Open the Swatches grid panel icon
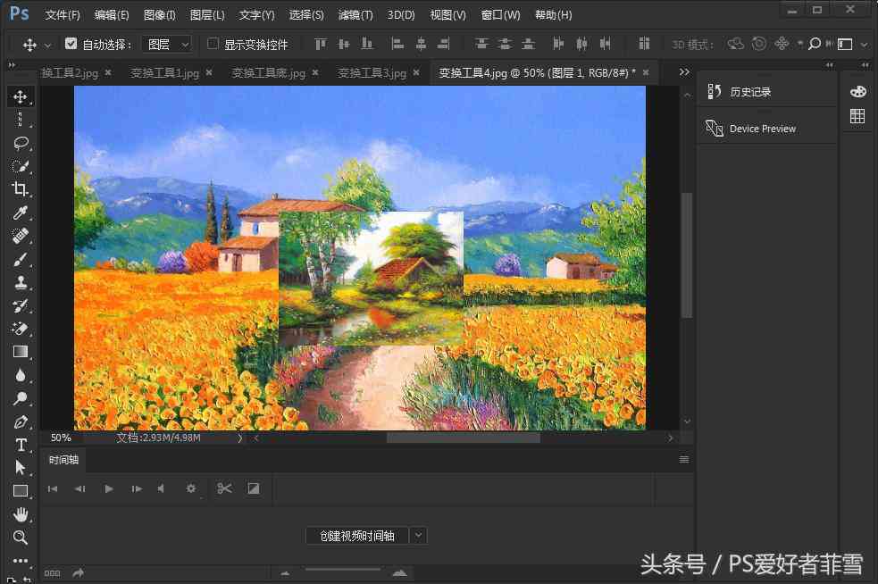The width and height of the screenshot is (878, 584). tap(857, 116)
